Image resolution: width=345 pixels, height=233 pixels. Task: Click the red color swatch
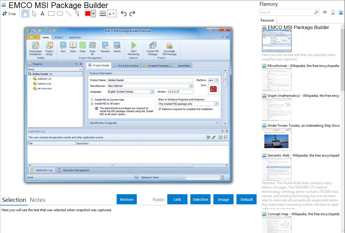click(88, 14)
